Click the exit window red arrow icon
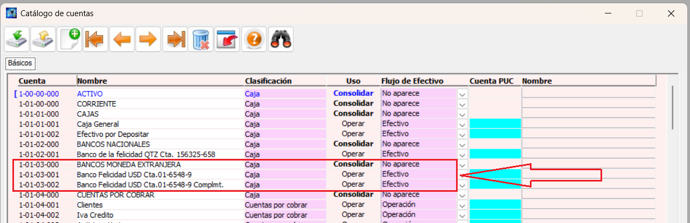690x223 pixels. pyautogui.click(x=227, y=39)
